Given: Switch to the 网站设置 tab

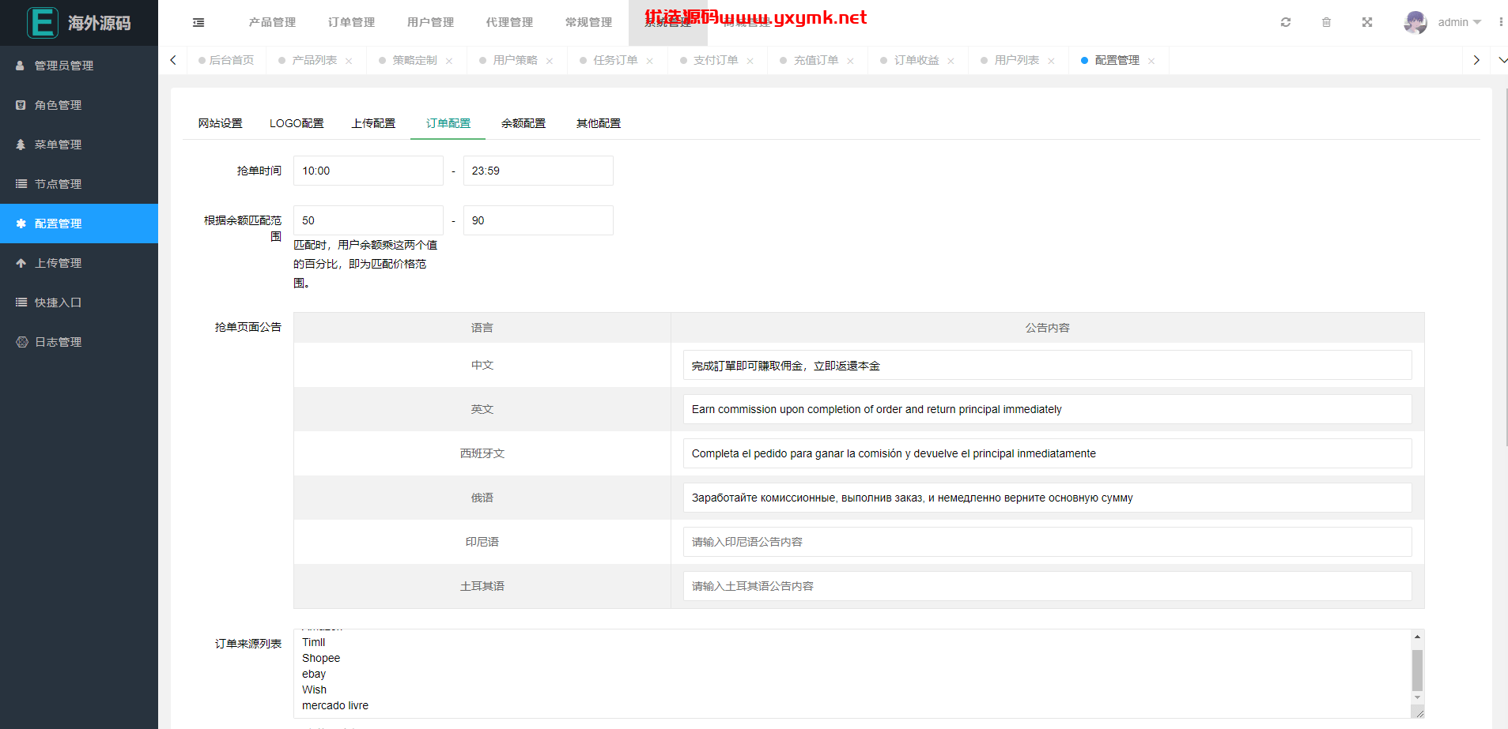Looking at the screenshot, I should tap(221, 123).
